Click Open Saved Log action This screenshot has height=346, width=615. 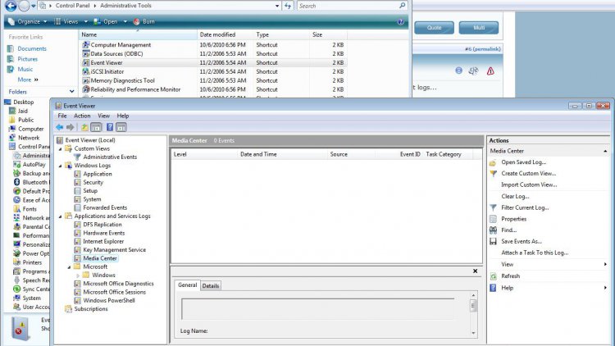tap(523, 162)
